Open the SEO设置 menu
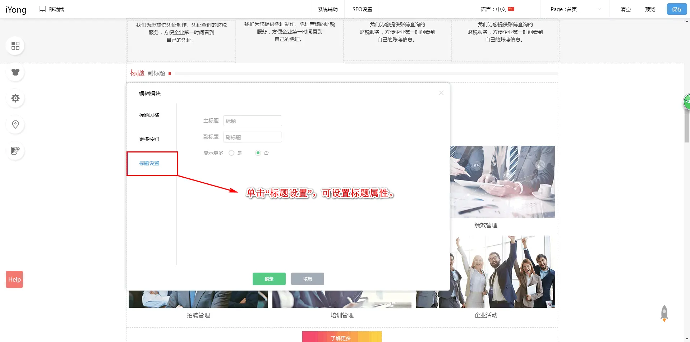This screenshot has width=690, height=342. click(362, 9)
